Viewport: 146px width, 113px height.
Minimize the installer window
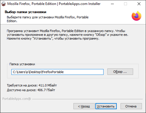pyautogui.click(x=112, y=4)
